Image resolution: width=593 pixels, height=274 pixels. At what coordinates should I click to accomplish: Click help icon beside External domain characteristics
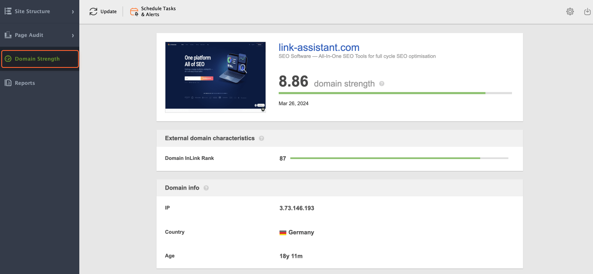[261, 138]
